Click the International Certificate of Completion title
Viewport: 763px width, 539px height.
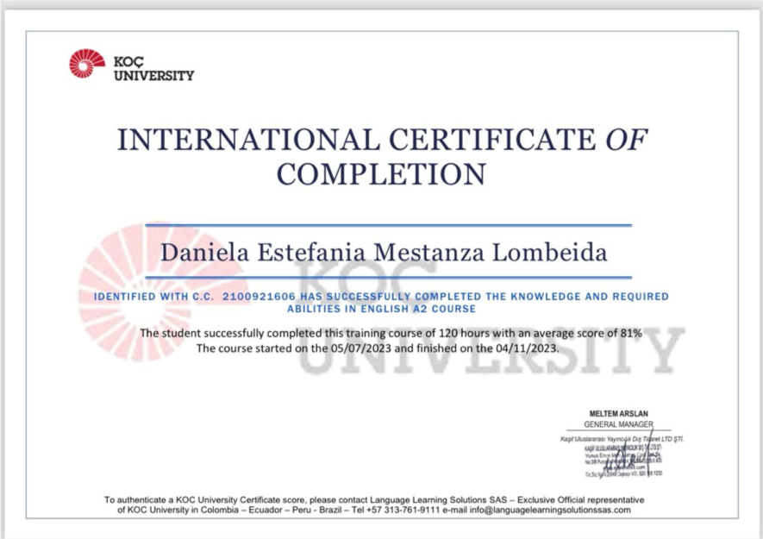click(382, 156)
